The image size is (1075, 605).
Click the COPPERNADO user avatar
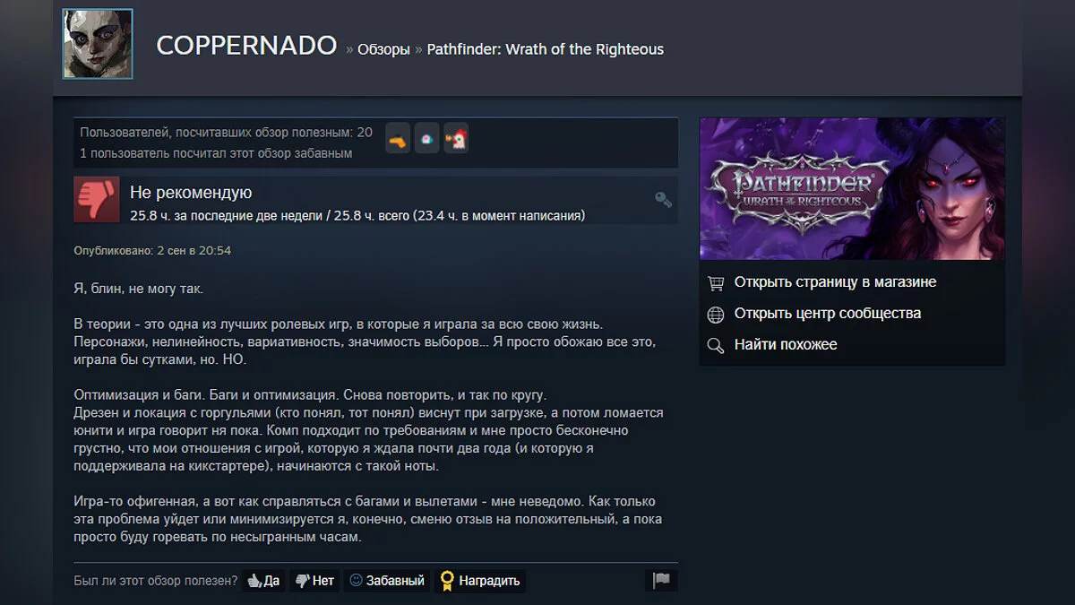click(x=98, y=43)
